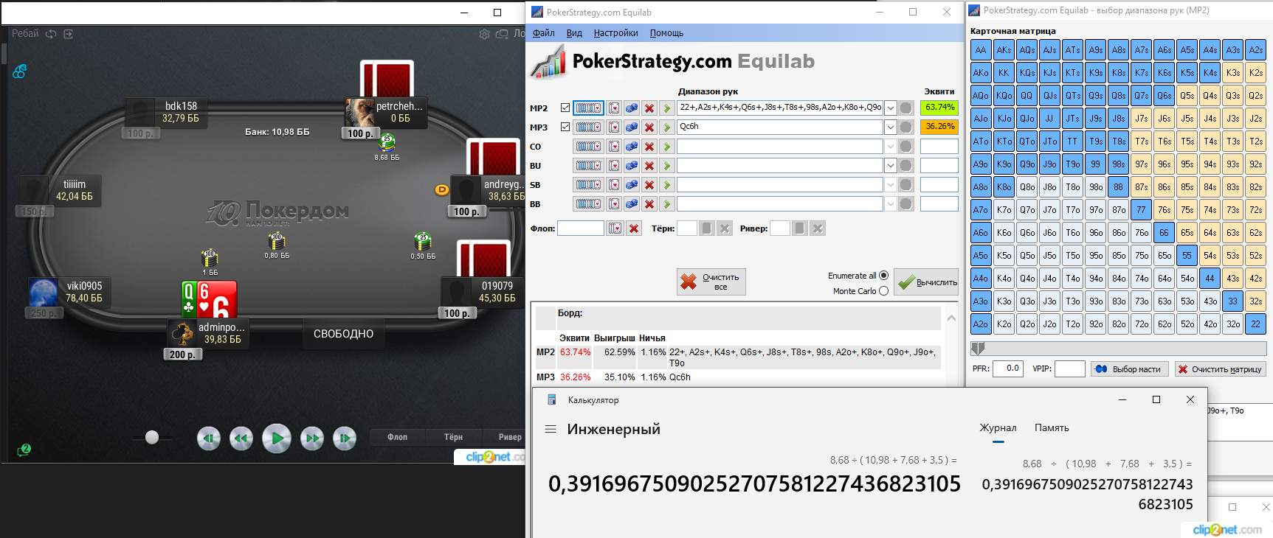1273x538 pixels.
Task: Click blue clover icon on poker table
Action: click(20, 71)
